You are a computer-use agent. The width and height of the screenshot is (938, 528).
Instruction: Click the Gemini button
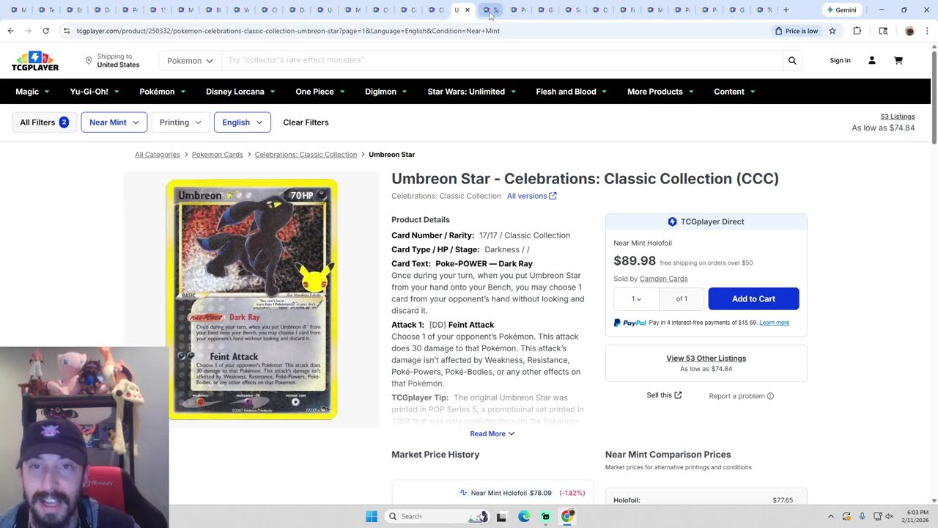(841, 10)
